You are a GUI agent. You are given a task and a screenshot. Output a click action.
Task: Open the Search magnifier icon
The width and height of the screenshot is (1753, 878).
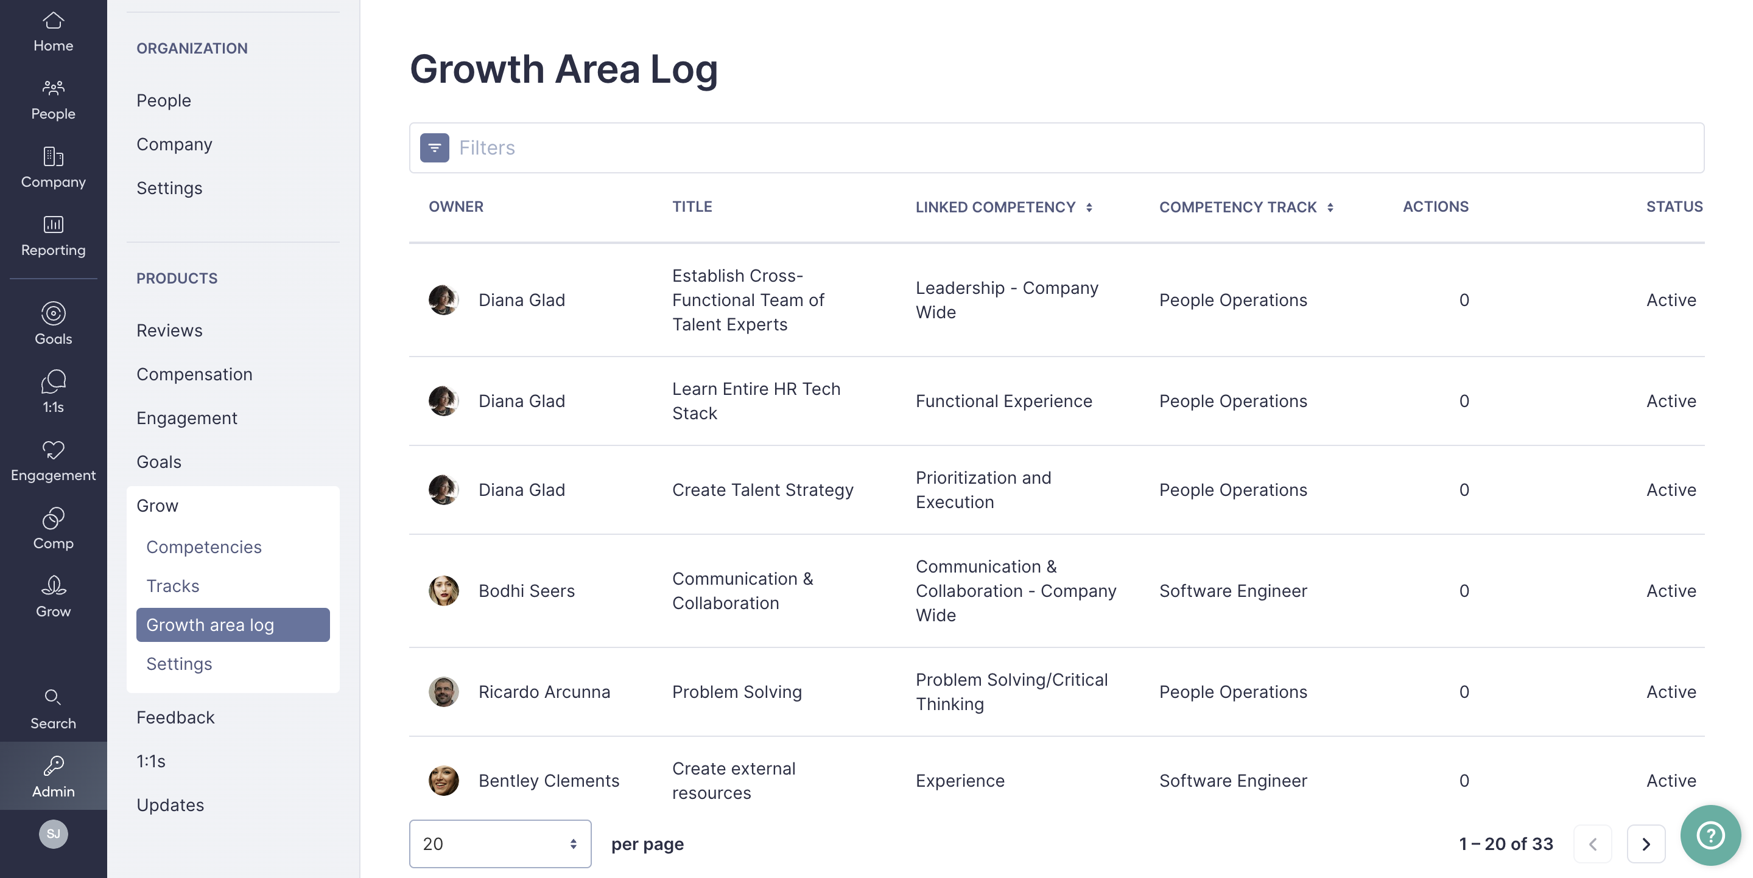point(53,697)
